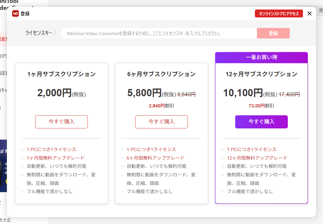The height and width of the screenshot is (224, 323).
Task: Click the pink 登録 button
Action: coord(273,33)
